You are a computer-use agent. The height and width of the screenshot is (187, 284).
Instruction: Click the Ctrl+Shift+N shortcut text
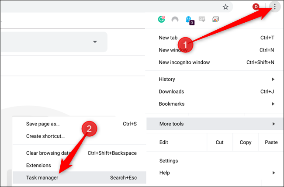click(260, 62)
